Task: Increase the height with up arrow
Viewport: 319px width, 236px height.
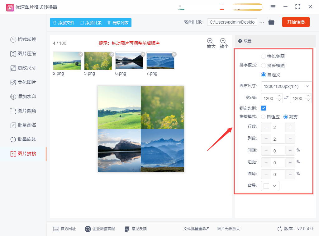Action: coord(308,96)
